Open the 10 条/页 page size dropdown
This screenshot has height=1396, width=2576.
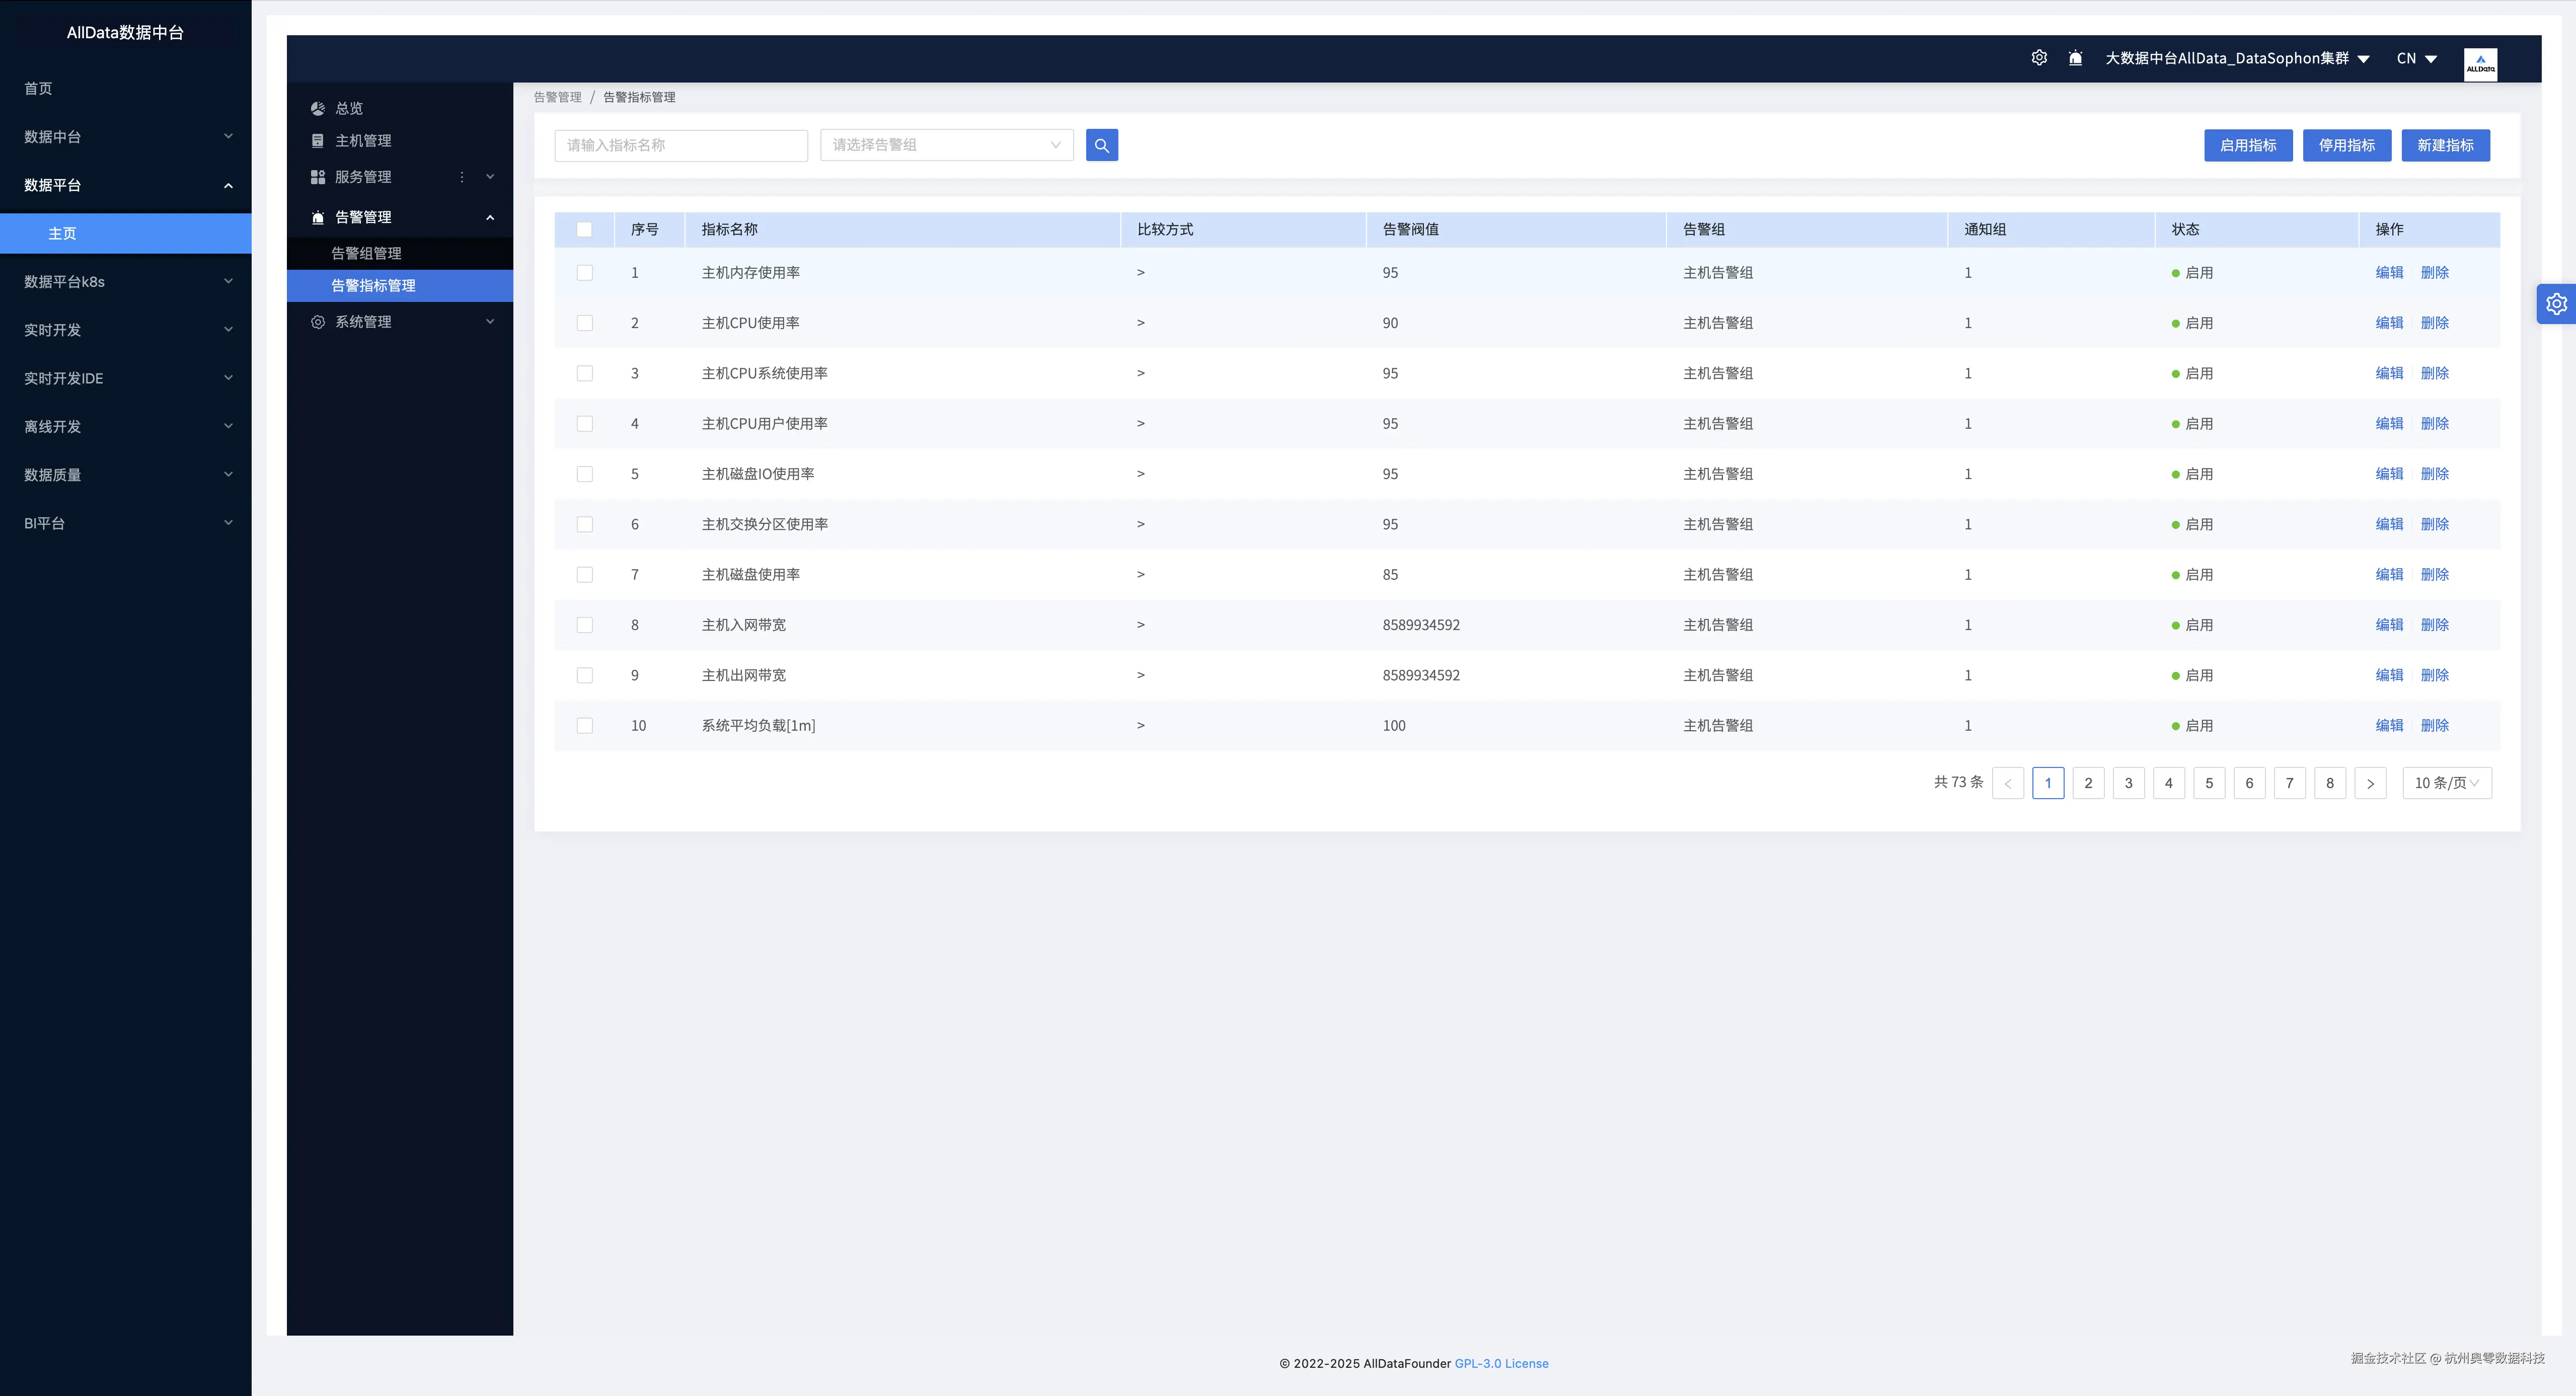coord(2446,783)
